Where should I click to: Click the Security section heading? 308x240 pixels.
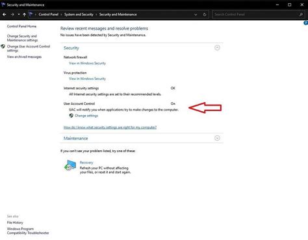coord(71,48)
